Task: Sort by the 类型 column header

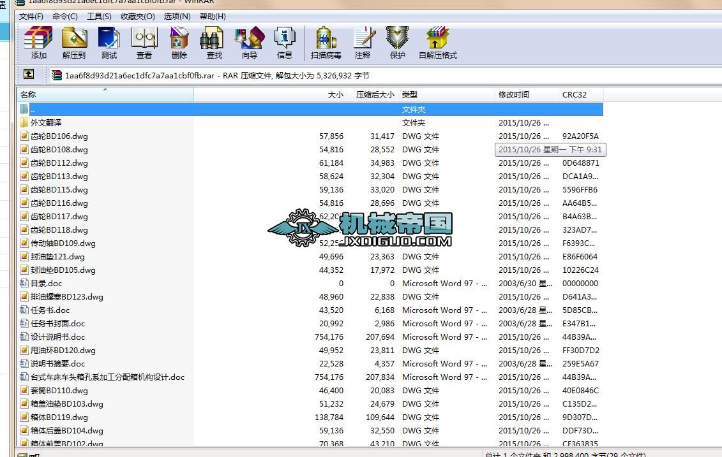Action: (x=447, y=95)
